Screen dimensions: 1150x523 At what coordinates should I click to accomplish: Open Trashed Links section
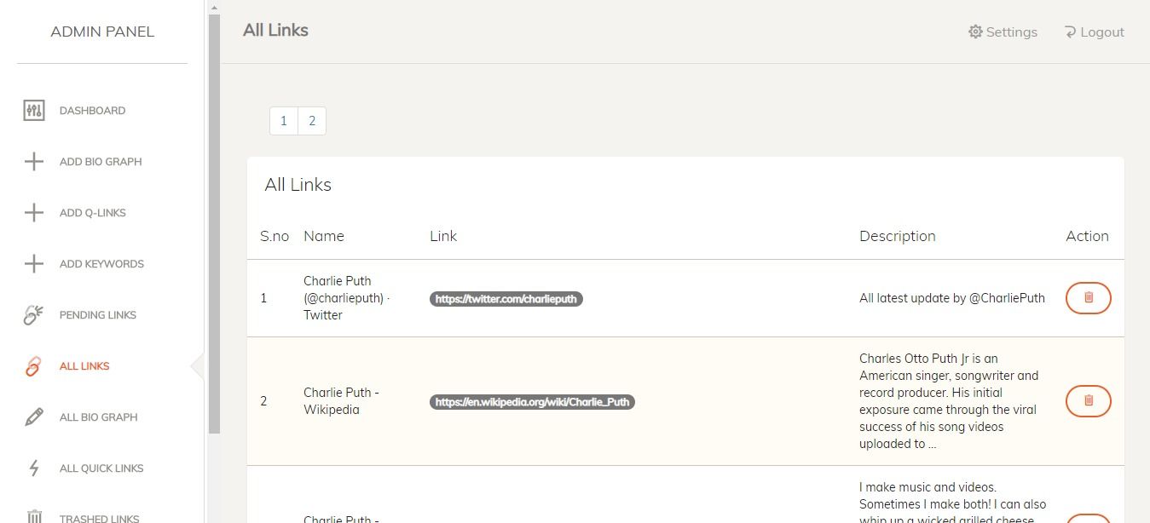[99, 518]
